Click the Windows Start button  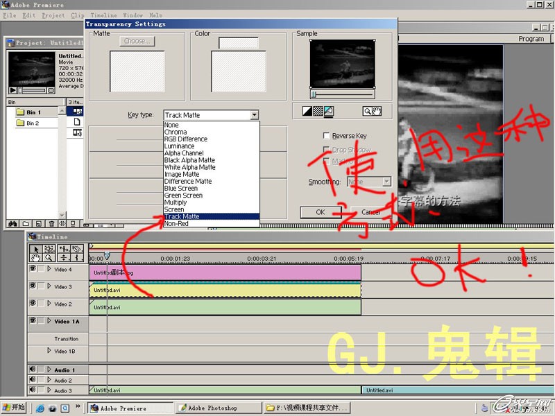pos(14,408)
